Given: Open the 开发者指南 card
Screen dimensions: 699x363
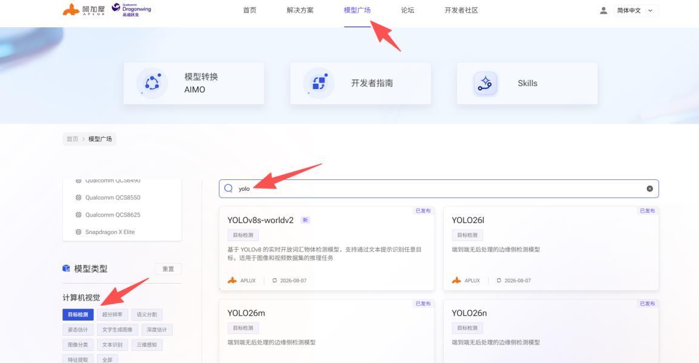Looking at the screenshot, I should coord(360,83).
